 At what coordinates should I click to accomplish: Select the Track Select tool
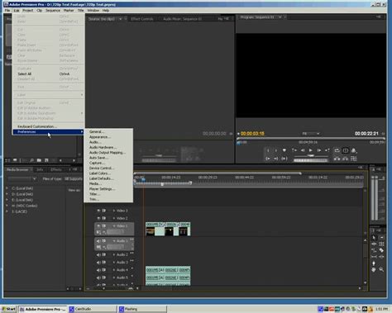pyautogui.click(x=381, y=238)
